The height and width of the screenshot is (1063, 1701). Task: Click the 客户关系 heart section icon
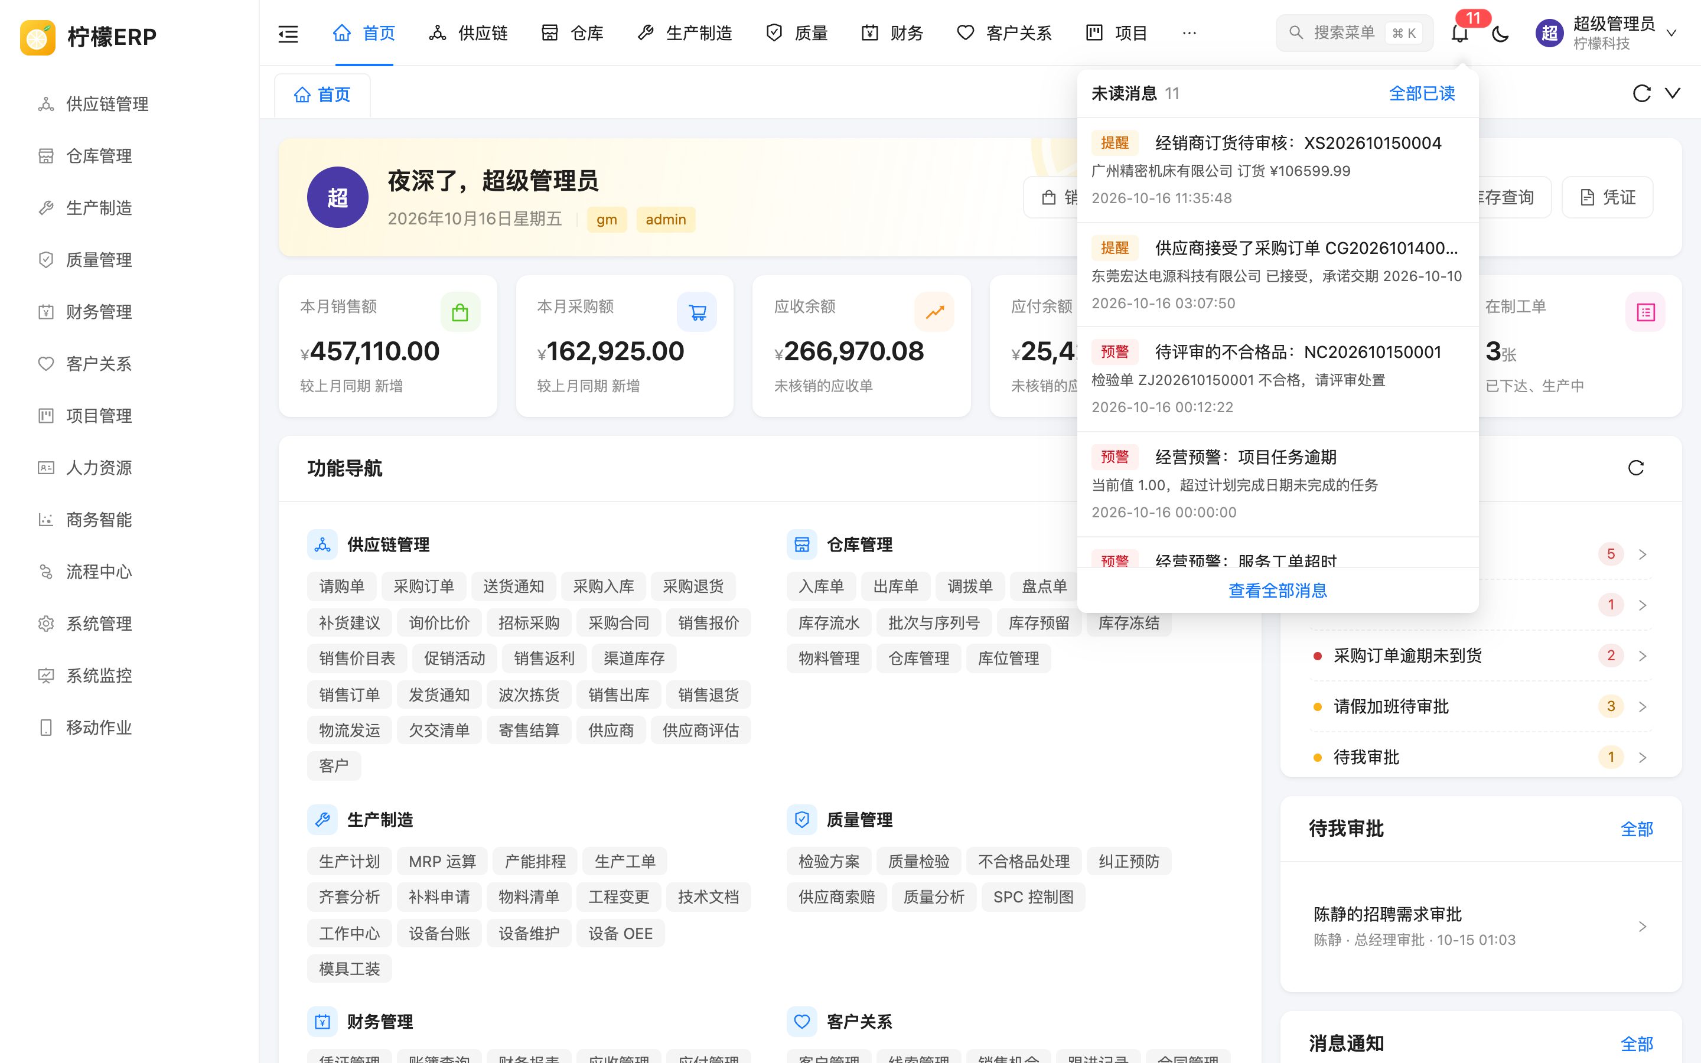pos(802,1022)
